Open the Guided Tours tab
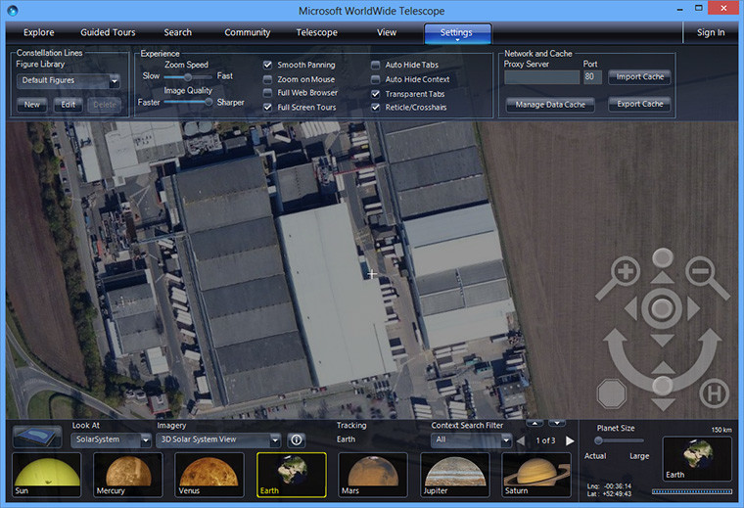 click(x=109, y=32)
